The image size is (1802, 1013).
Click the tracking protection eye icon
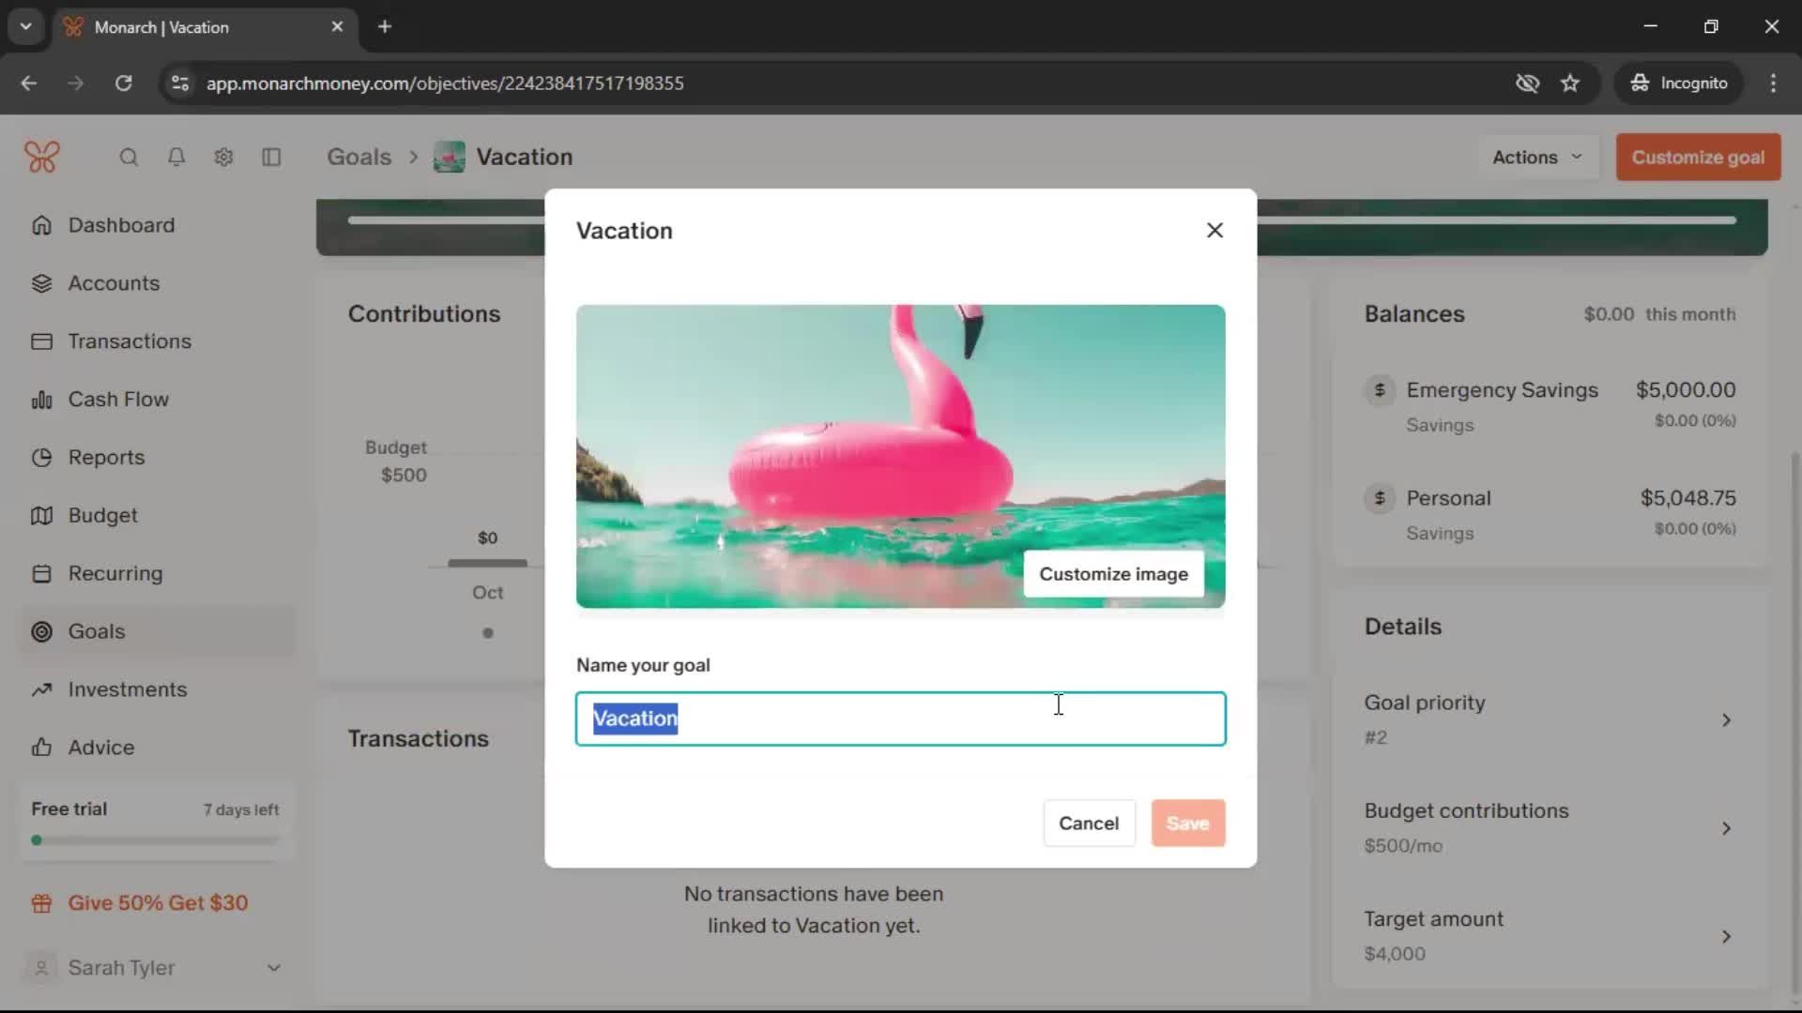(x=1527, y=83)
